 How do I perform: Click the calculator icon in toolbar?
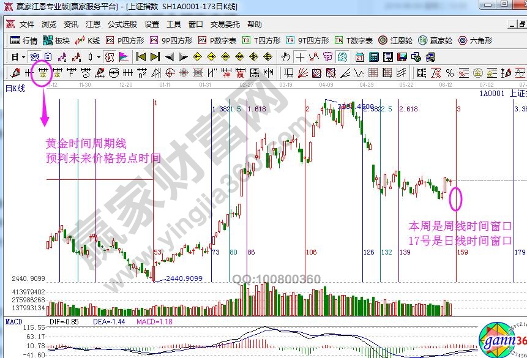coord(373,57)
